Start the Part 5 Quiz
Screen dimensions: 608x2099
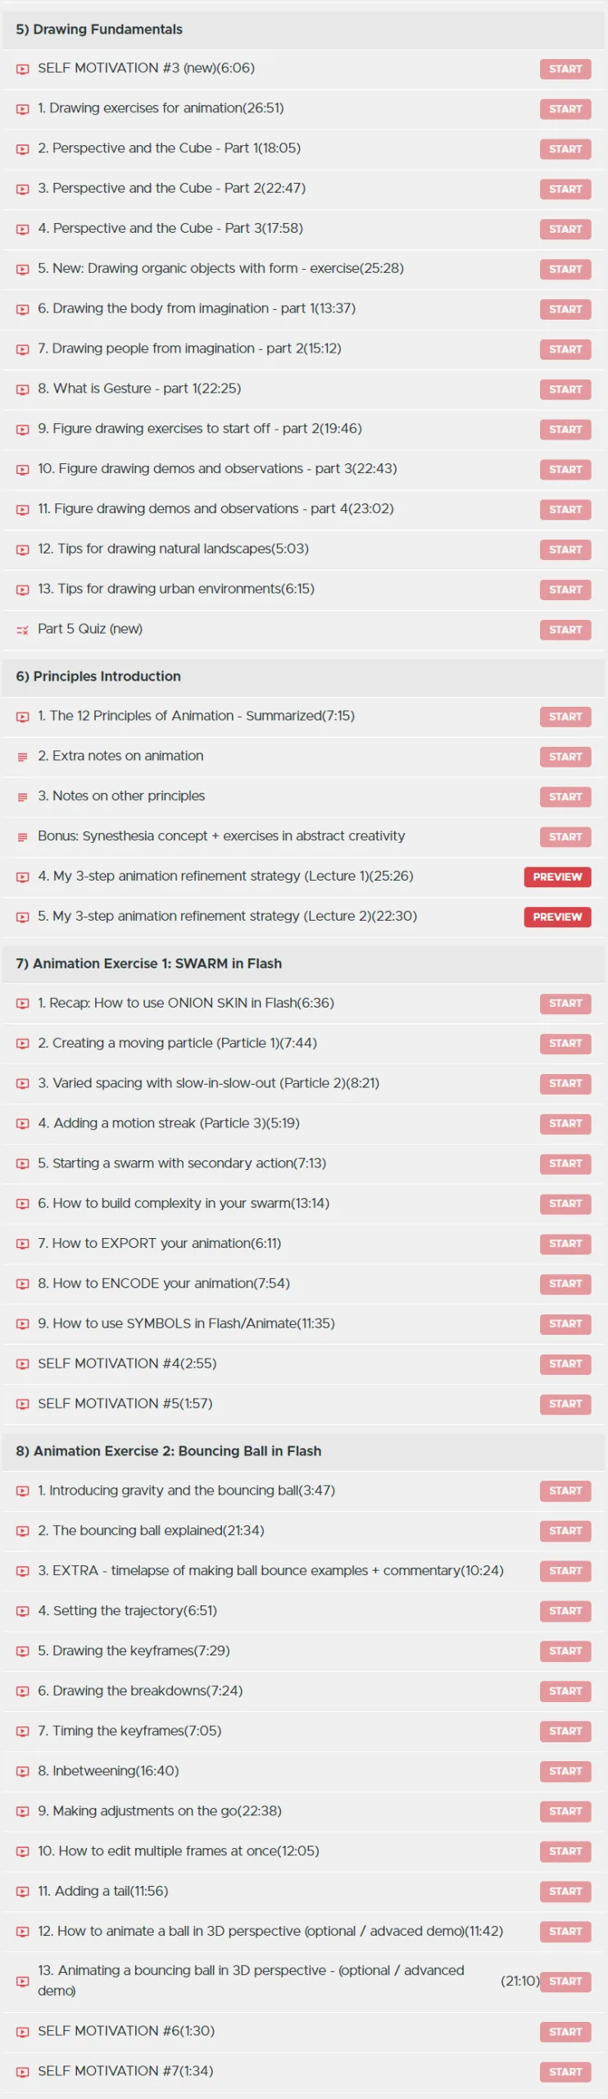(x=565, y=631)
